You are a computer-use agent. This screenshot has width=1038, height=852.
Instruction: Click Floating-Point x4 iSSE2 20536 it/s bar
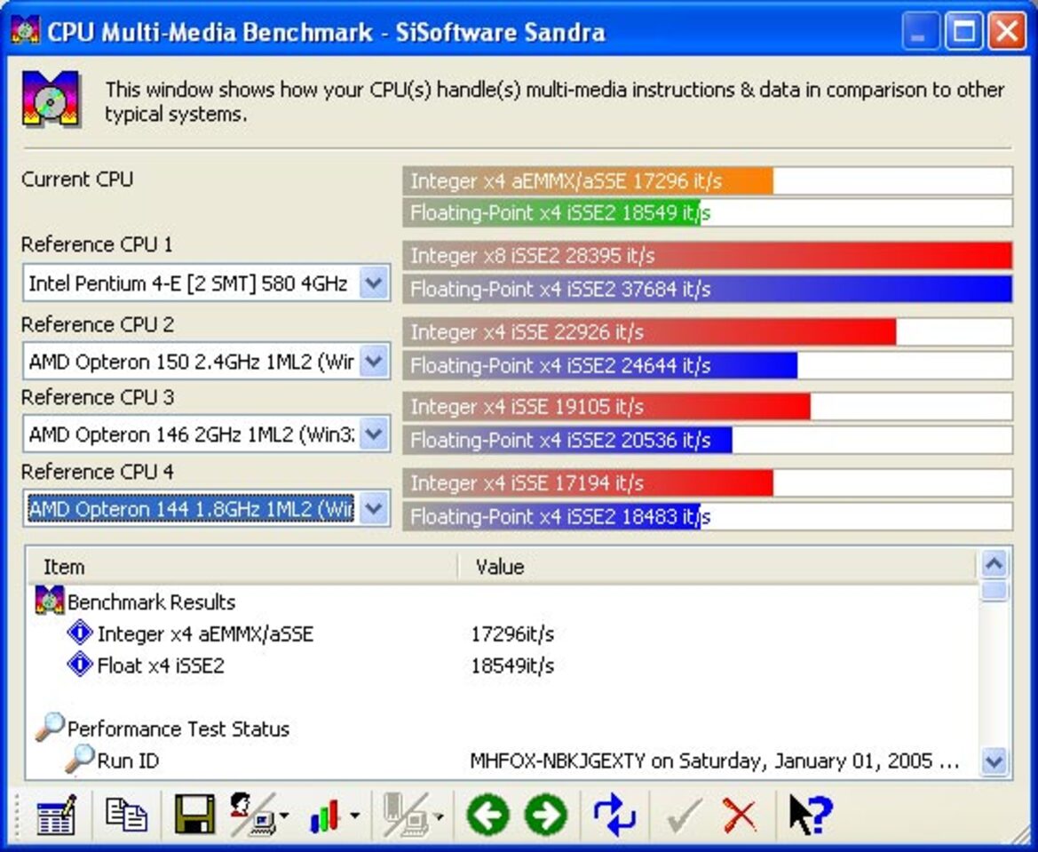[x=708, y=440]
